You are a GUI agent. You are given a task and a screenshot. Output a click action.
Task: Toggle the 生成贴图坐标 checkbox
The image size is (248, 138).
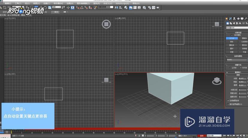coord(228,101)
